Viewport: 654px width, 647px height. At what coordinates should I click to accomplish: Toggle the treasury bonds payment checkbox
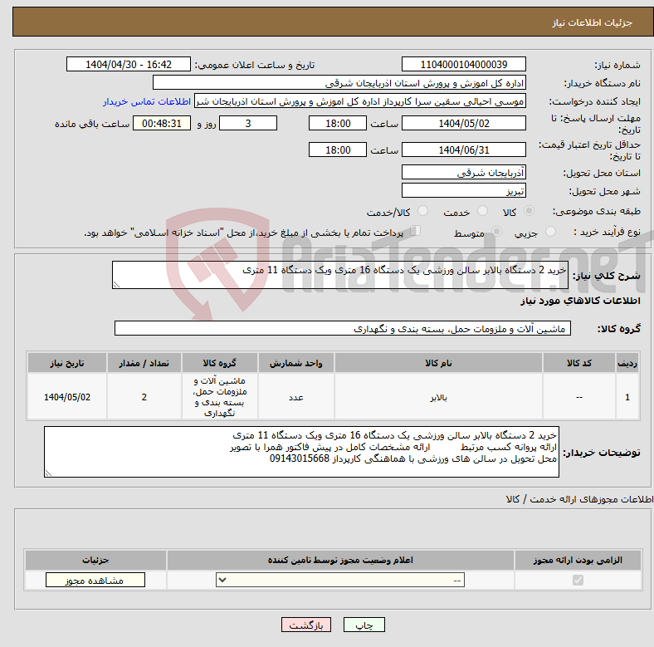point(415,231)
